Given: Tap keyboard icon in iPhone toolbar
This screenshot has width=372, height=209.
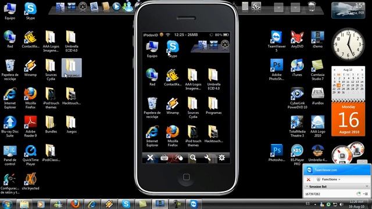Looking at the screenshot, I should pyautogui.click(x=164, y=157).
